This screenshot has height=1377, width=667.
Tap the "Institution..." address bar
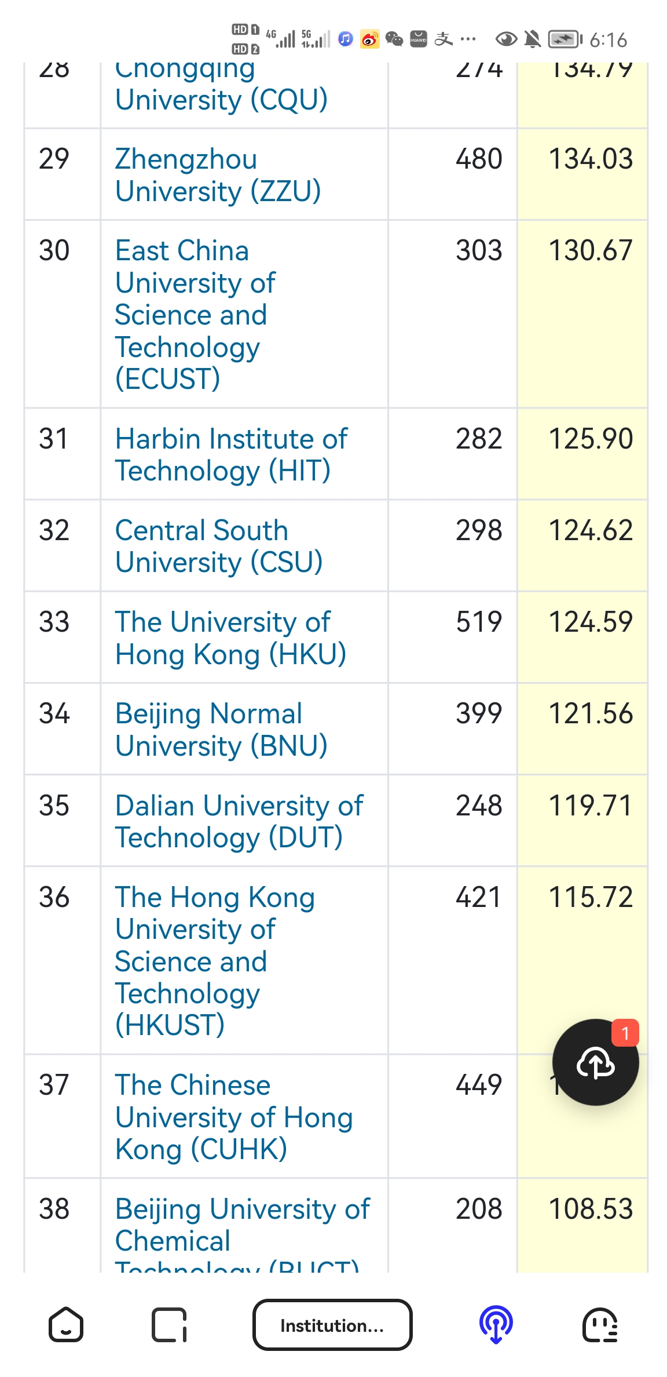(332, 1325)
